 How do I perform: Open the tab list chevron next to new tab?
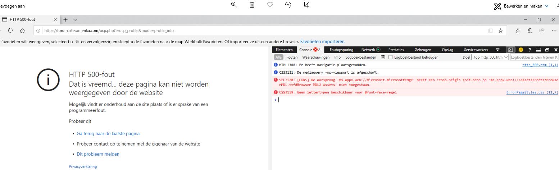(x=75, y=19)
